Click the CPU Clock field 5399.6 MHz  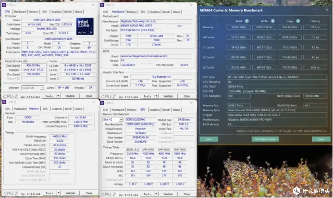click(x=277, y=86)
